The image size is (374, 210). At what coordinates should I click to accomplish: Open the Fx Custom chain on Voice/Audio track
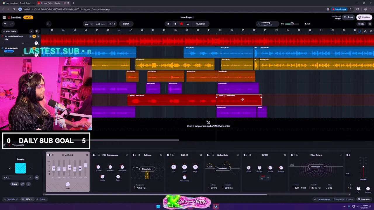(x=9, y=51)
